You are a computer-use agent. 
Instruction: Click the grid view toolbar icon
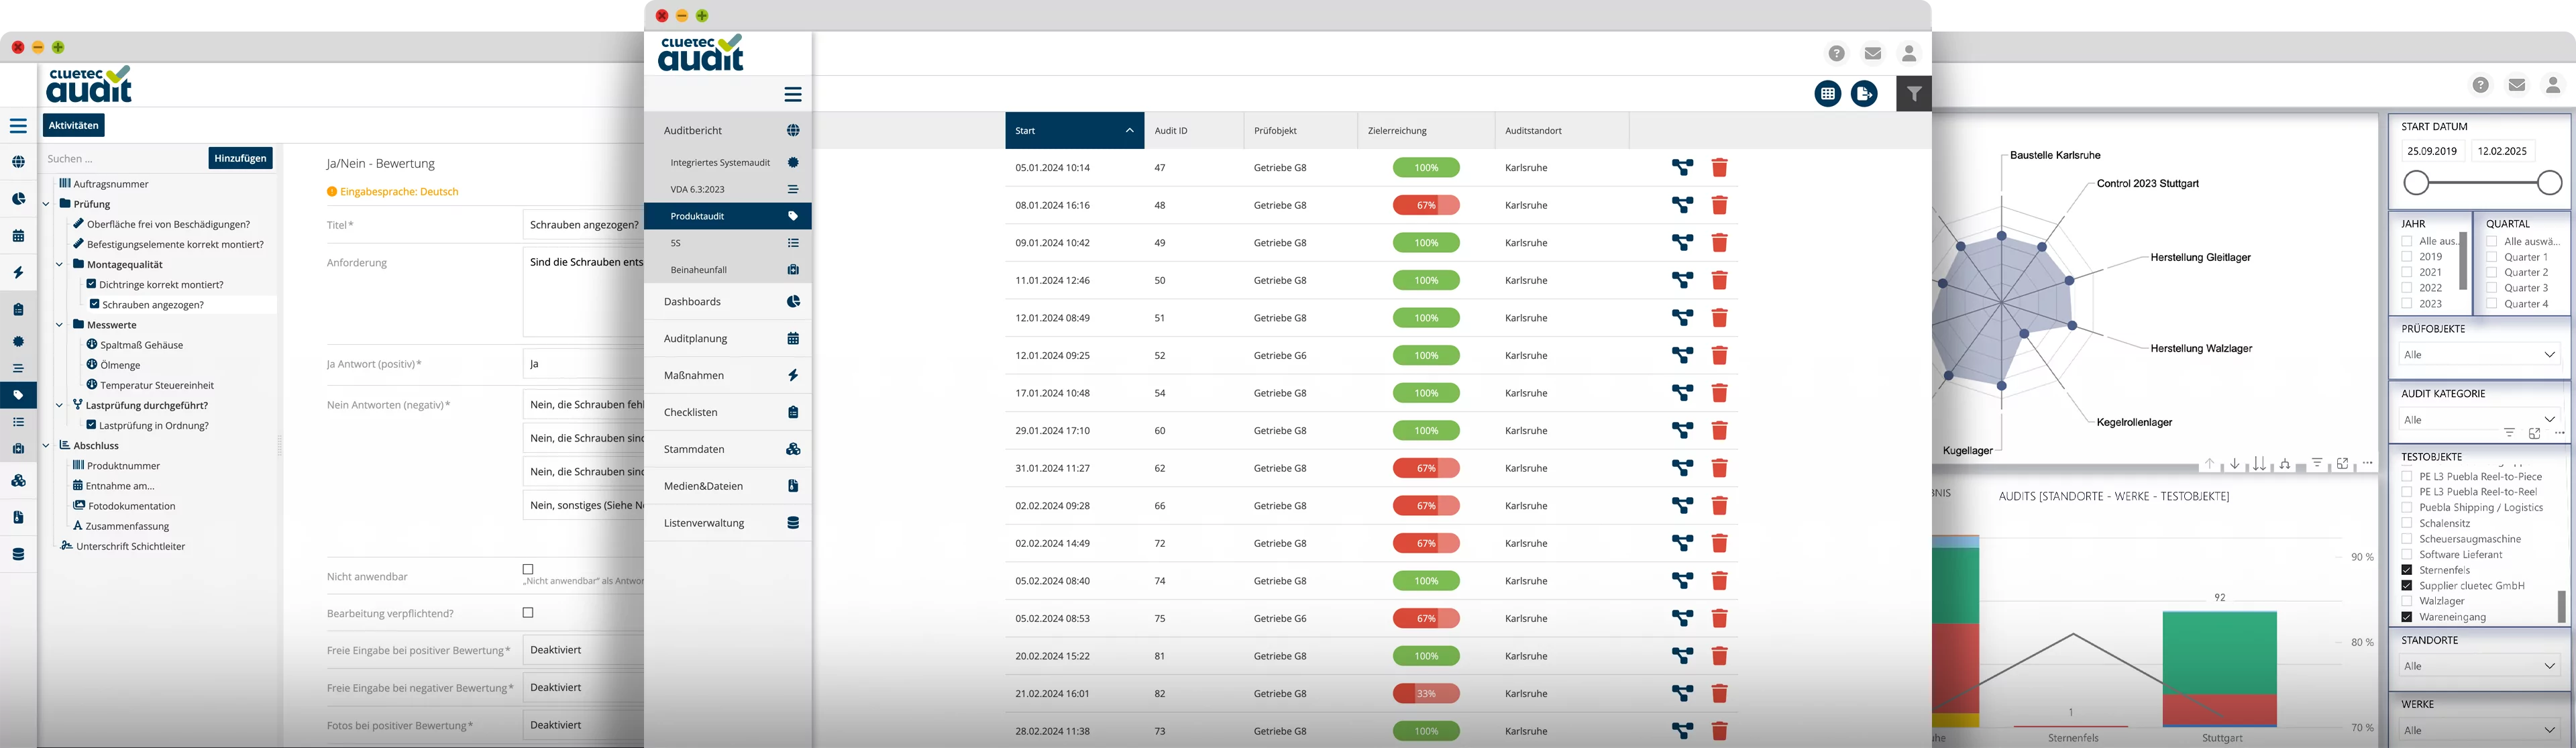[x=1828, y=94]
